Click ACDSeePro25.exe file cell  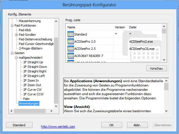pos(142,49)
